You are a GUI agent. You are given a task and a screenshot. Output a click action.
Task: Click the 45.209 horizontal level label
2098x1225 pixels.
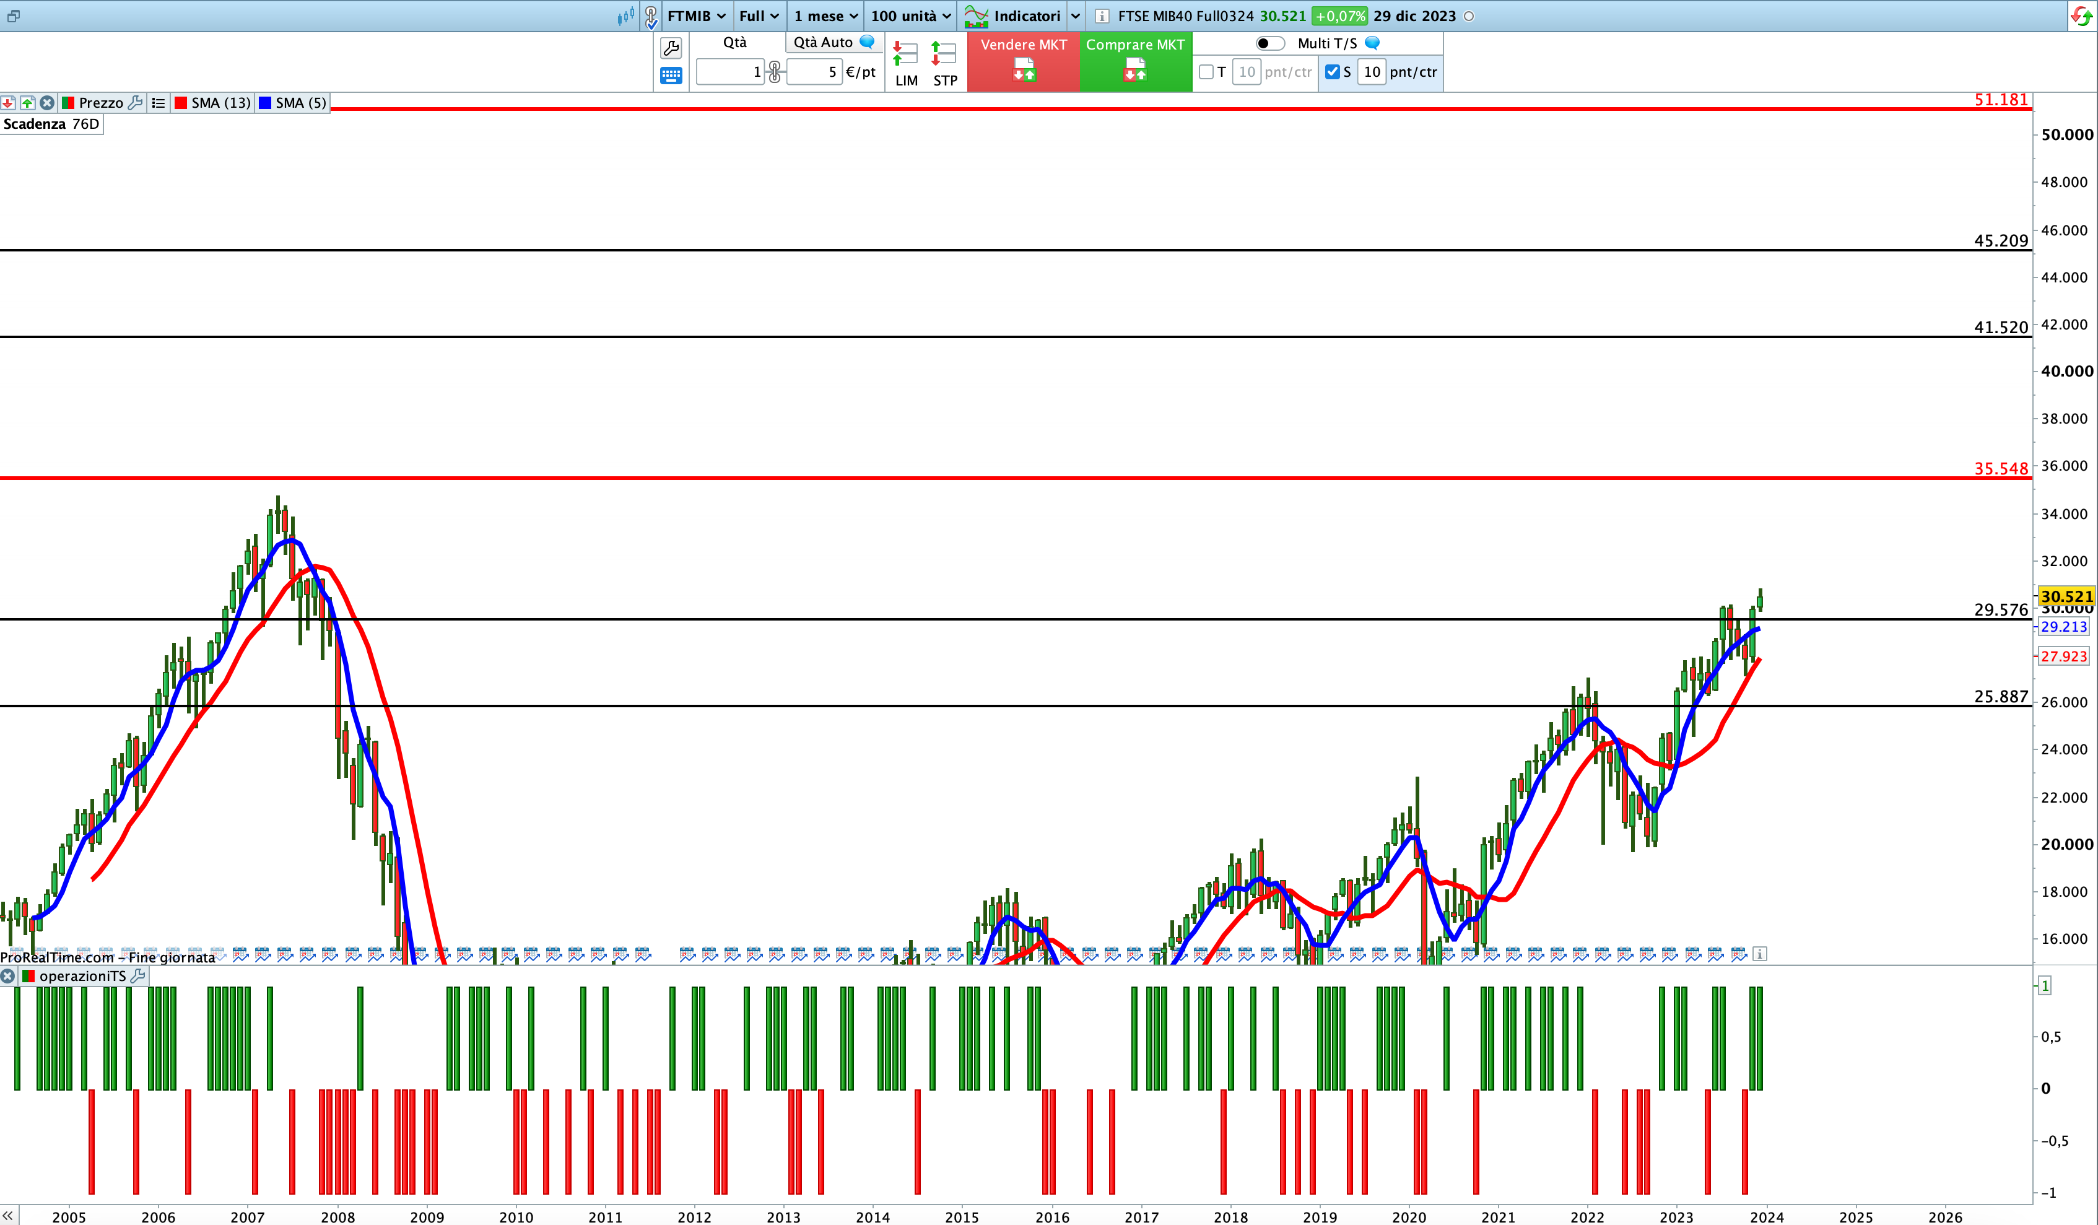(x=2001, y=241)
